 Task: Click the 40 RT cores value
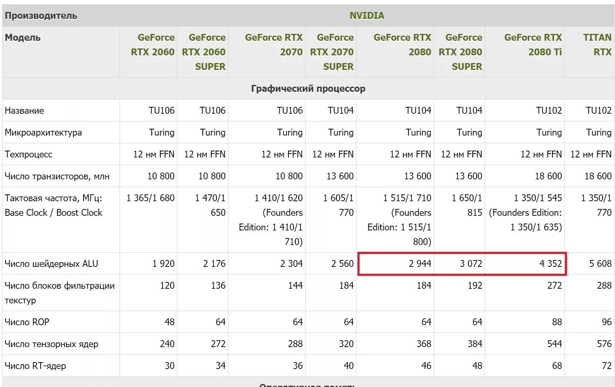(x=349, y=366)
